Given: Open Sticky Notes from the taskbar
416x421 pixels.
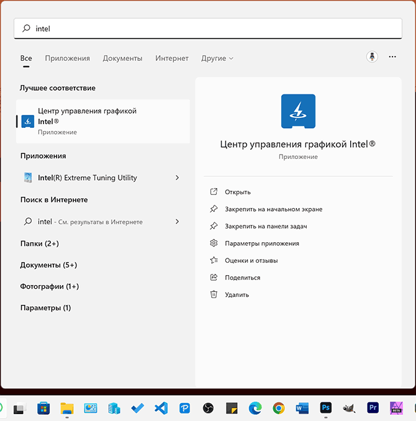Looking at the screenshot, I should (232, 409).
